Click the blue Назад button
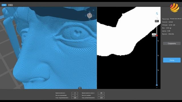The width and height of the screenshot is (182, 102). point(172,60)
